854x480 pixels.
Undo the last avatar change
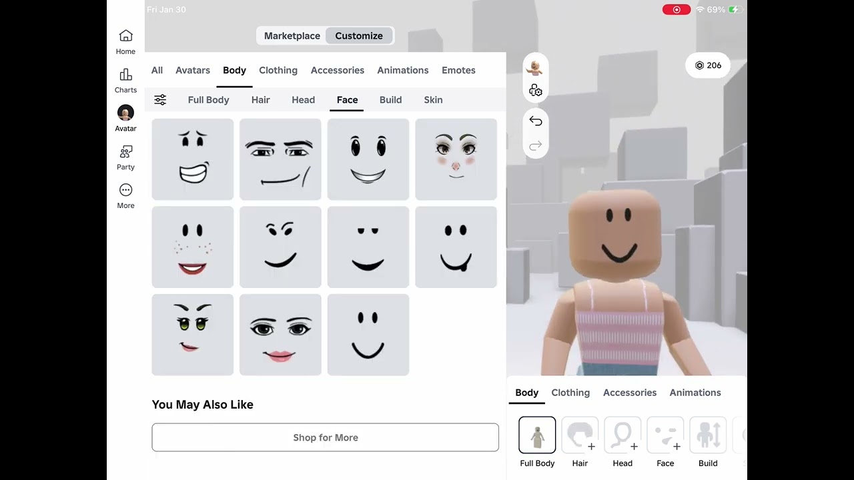coord(535,121)
